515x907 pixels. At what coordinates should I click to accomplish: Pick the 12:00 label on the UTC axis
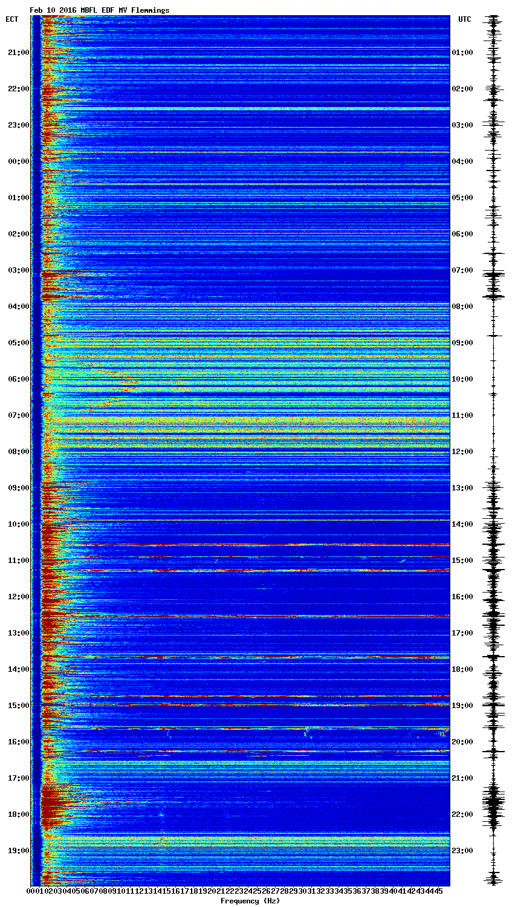(x=462, y=452)
